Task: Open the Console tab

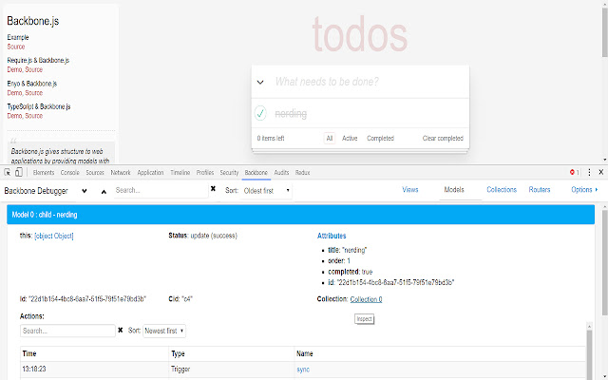Action: (x=69, y=173)
